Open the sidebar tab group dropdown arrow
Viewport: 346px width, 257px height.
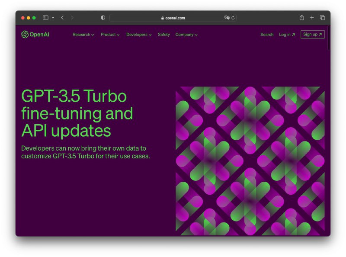pyautogui.click(x=53, y=18)
